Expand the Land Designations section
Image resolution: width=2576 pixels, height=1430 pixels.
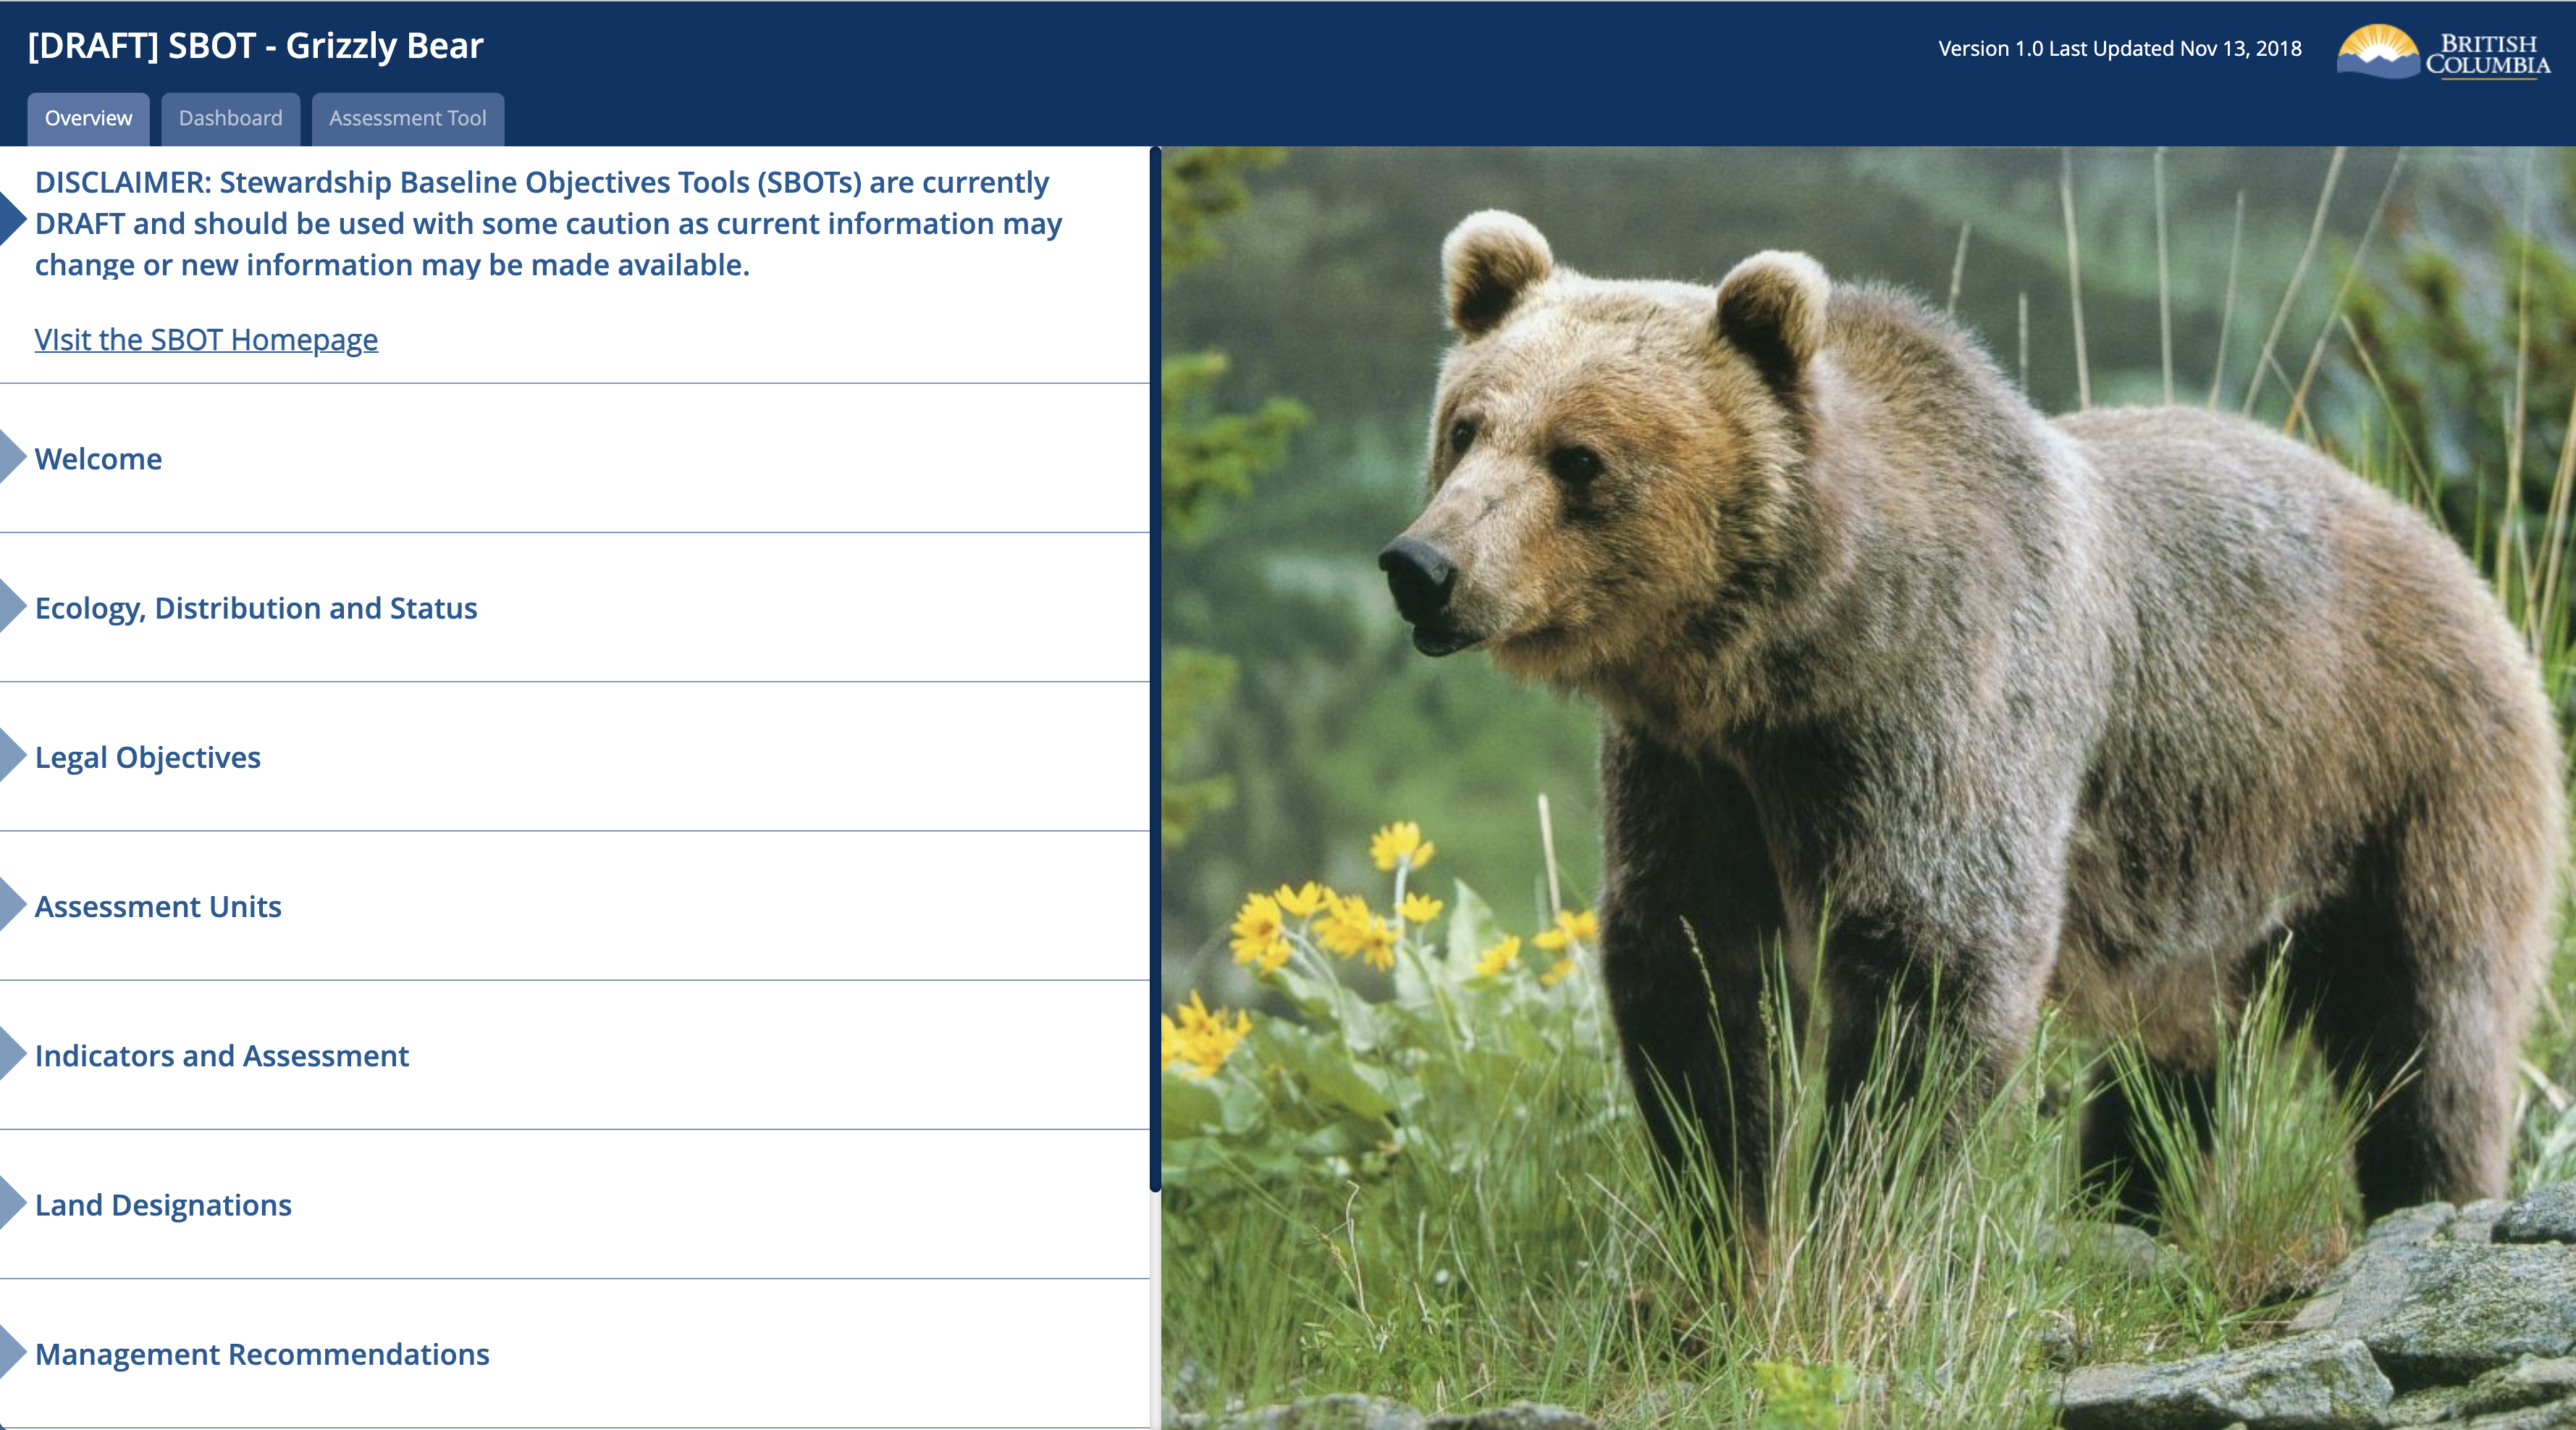coord(163,1204)
